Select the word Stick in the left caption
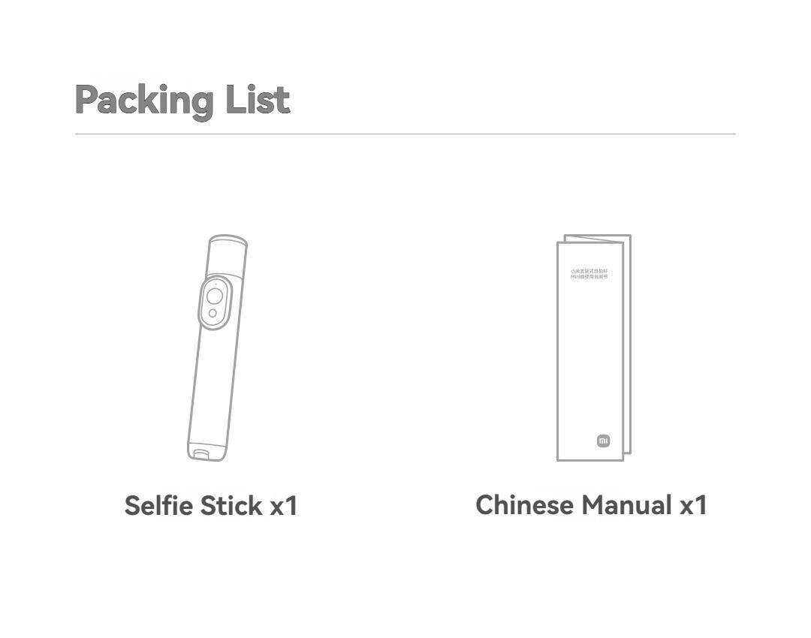 [231, 505]
